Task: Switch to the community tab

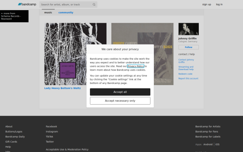Action: click(x=66, y=13)
